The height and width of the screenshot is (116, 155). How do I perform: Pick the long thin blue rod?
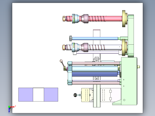point(95,38)
